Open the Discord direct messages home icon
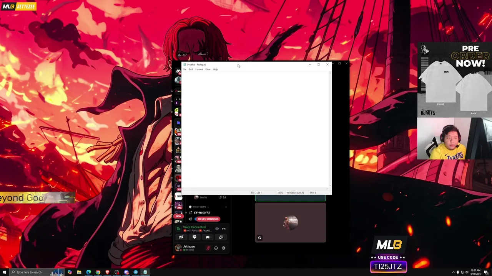The width and height of the screenshot is (492, 276). tap(178, 71)
